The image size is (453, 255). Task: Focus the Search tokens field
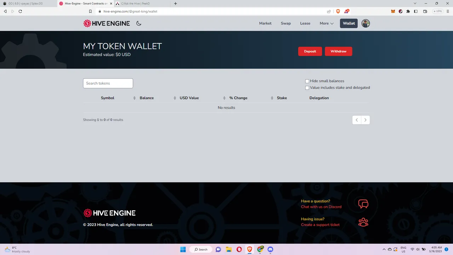(x=108, y=83)
